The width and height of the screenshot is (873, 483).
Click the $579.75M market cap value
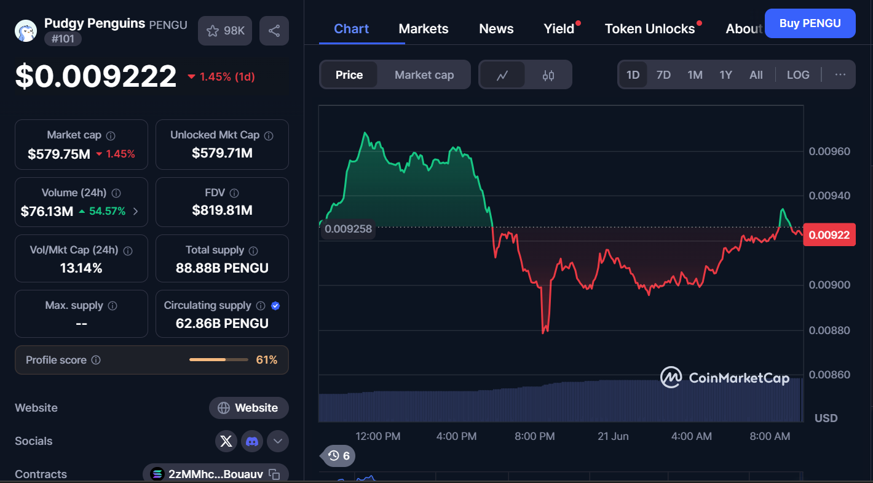[59, 154]
